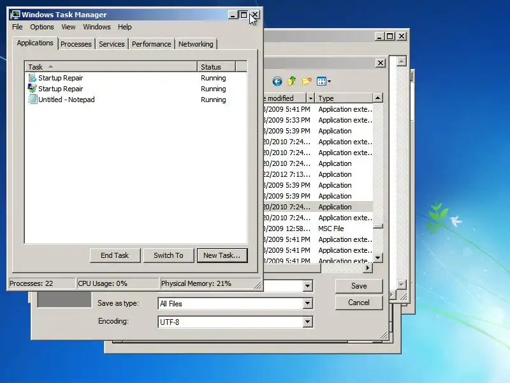Open the View menu in Task Manager
The height and width of the screenshot is (383, 510).
68,27
